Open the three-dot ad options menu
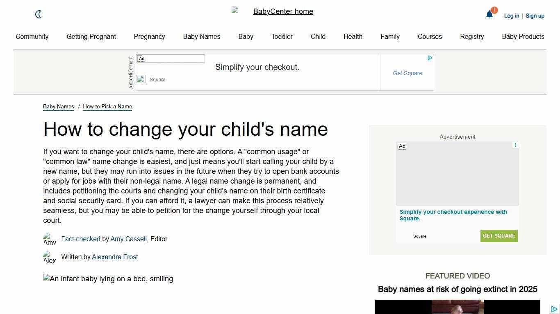 pos(515,145)
